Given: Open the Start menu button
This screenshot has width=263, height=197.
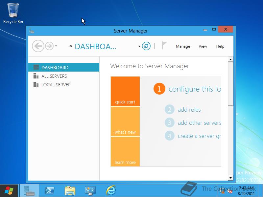Looking at the screenshot, I should [x=9, y=191].
